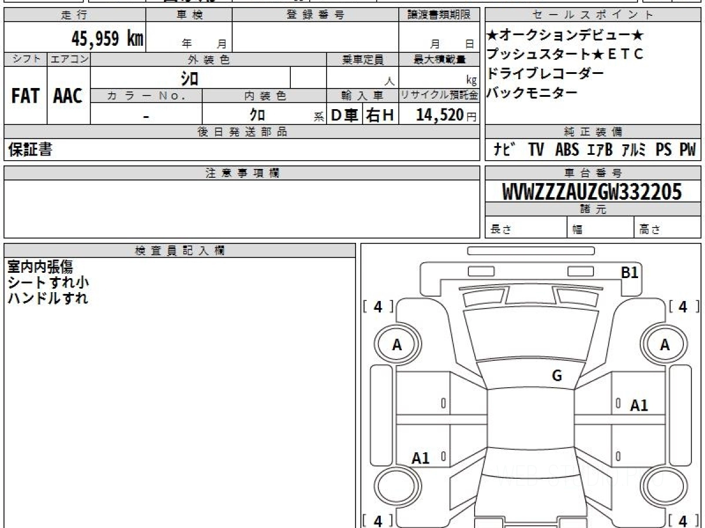
Task: Click the B1 mark on the front bumper
Action: [x=630, y=272]
